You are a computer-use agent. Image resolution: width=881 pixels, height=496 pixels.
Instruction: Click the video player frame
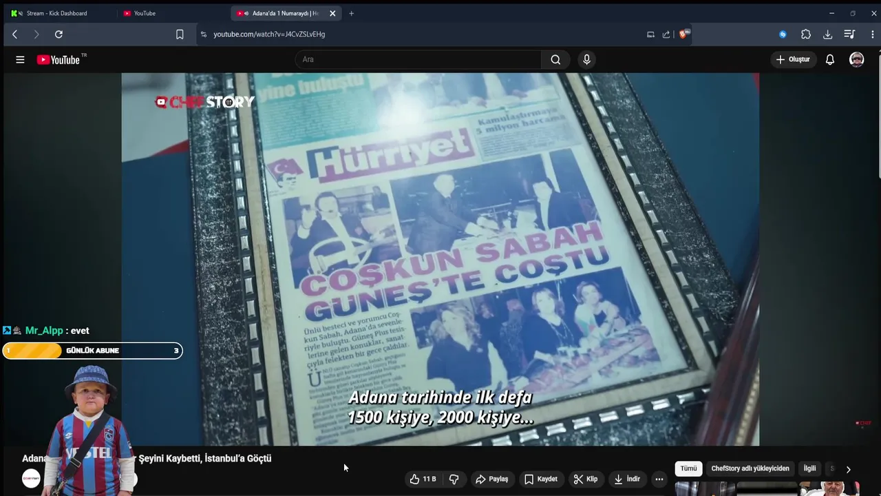coord(440,259)
